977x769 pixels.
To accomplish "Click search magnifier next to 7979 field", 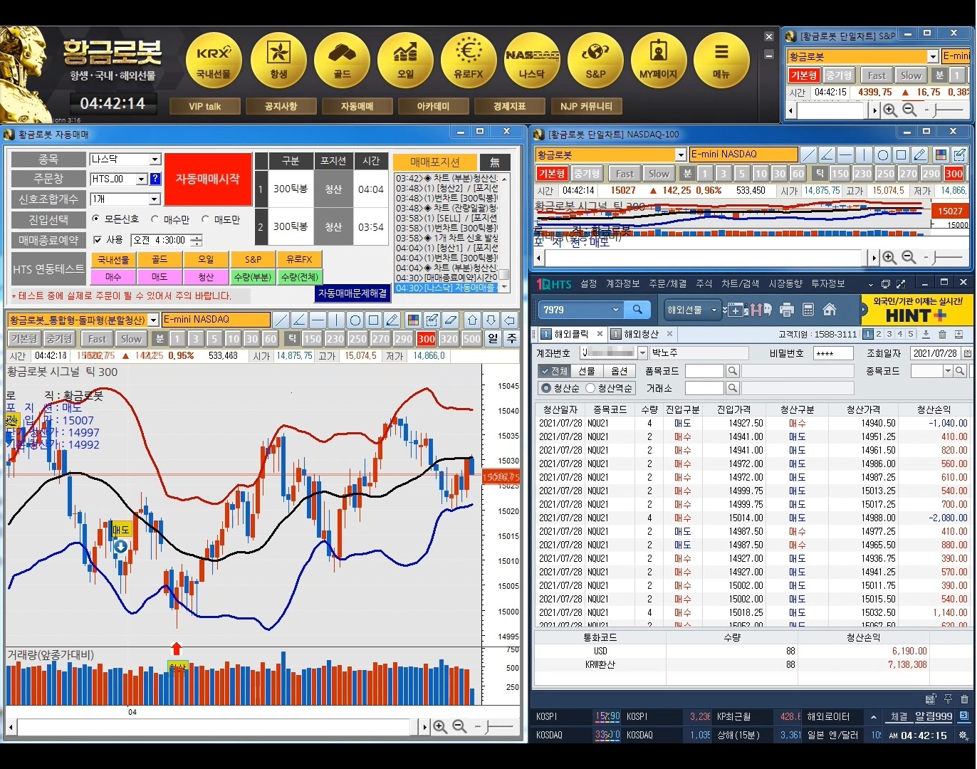I will point(637,310).
